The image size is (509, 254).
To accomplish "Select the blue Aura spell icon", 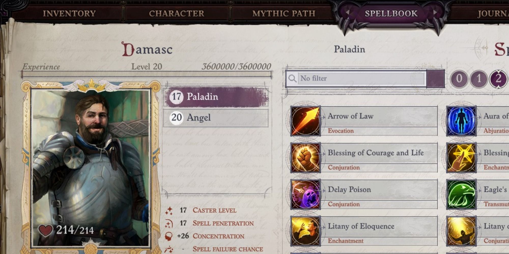I will [461, 121].
